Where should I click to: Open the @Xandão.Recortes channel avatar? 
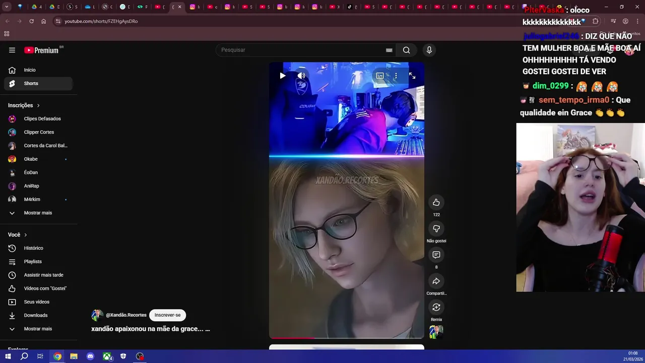97,315
